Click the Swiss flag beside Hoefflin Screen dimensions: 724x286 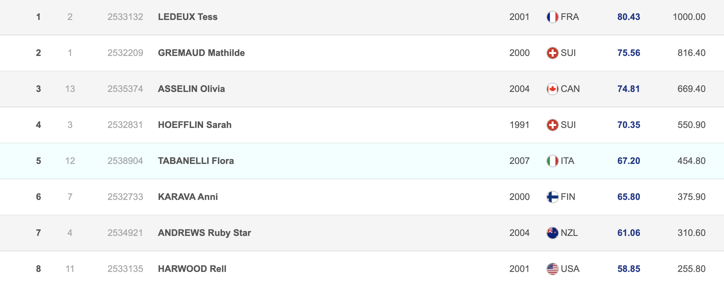coord(552,125)
